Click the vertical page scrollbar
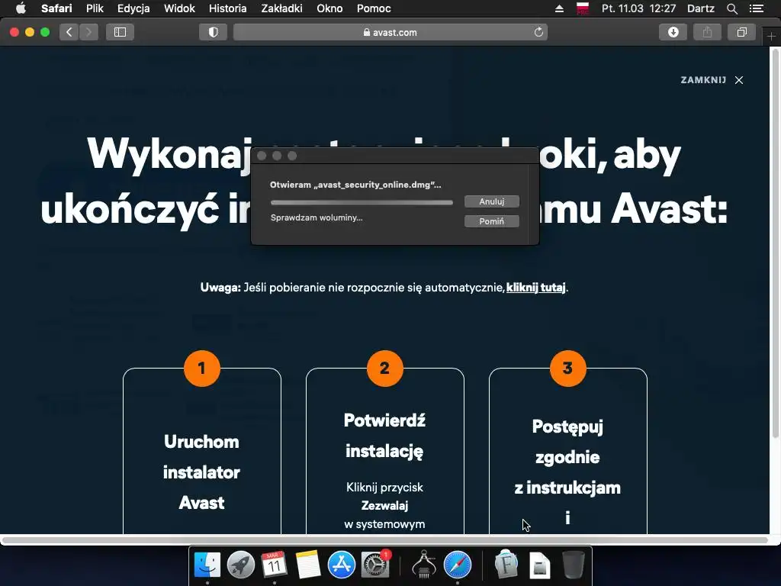 [x=775, y=243]
